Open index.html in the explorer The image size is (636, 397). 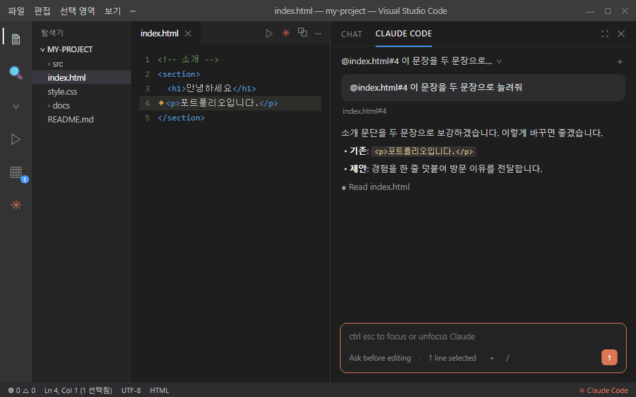click(x=81, y=77)
